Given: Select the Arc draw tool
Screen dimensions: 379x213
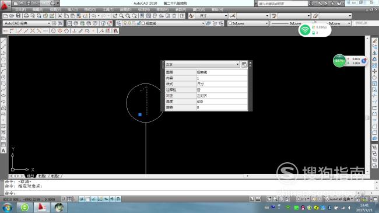Looking at the screenshot, I should coord(3,71).
